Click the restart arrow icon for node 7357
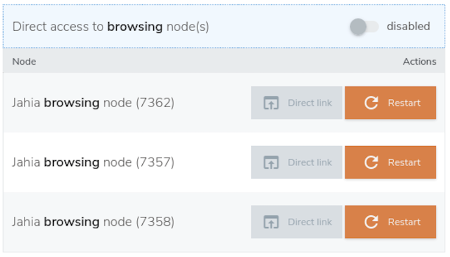Image resolution: width=450 pixels, height=257 pixels. tap(371, 162)
